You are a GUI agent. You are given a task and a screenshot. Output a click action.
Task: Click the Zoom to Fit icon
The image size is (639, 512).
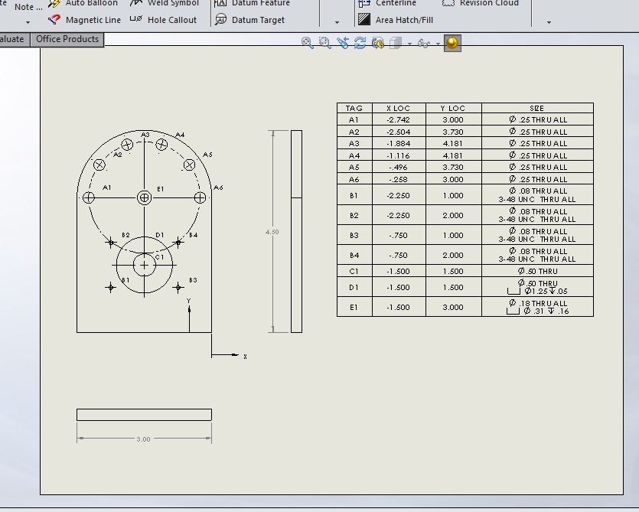click(307, 44)
